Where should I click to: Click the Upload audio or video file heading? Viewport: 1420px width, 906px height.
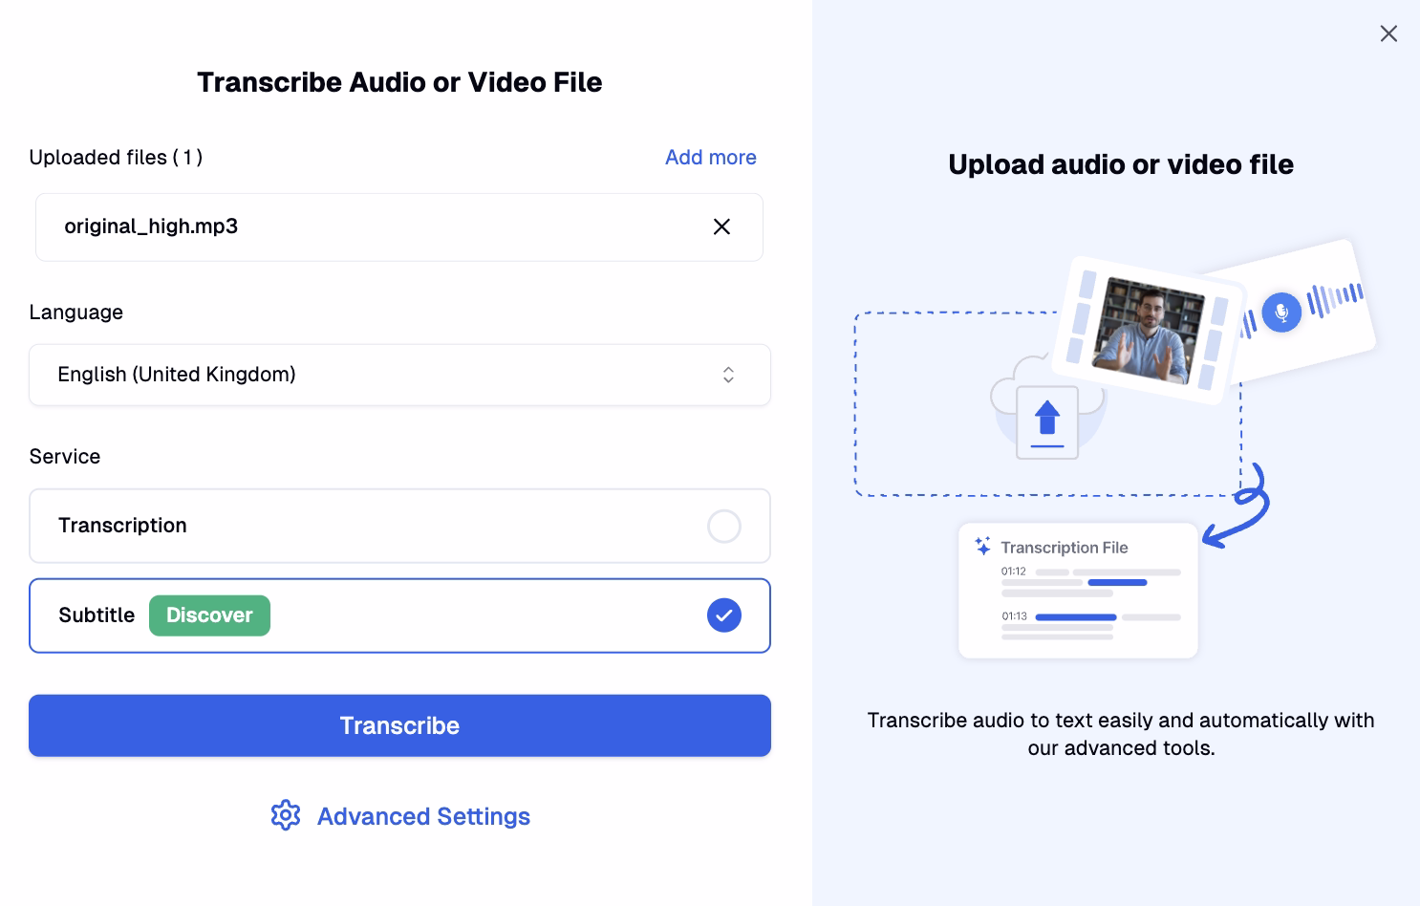pos(1121,164)
